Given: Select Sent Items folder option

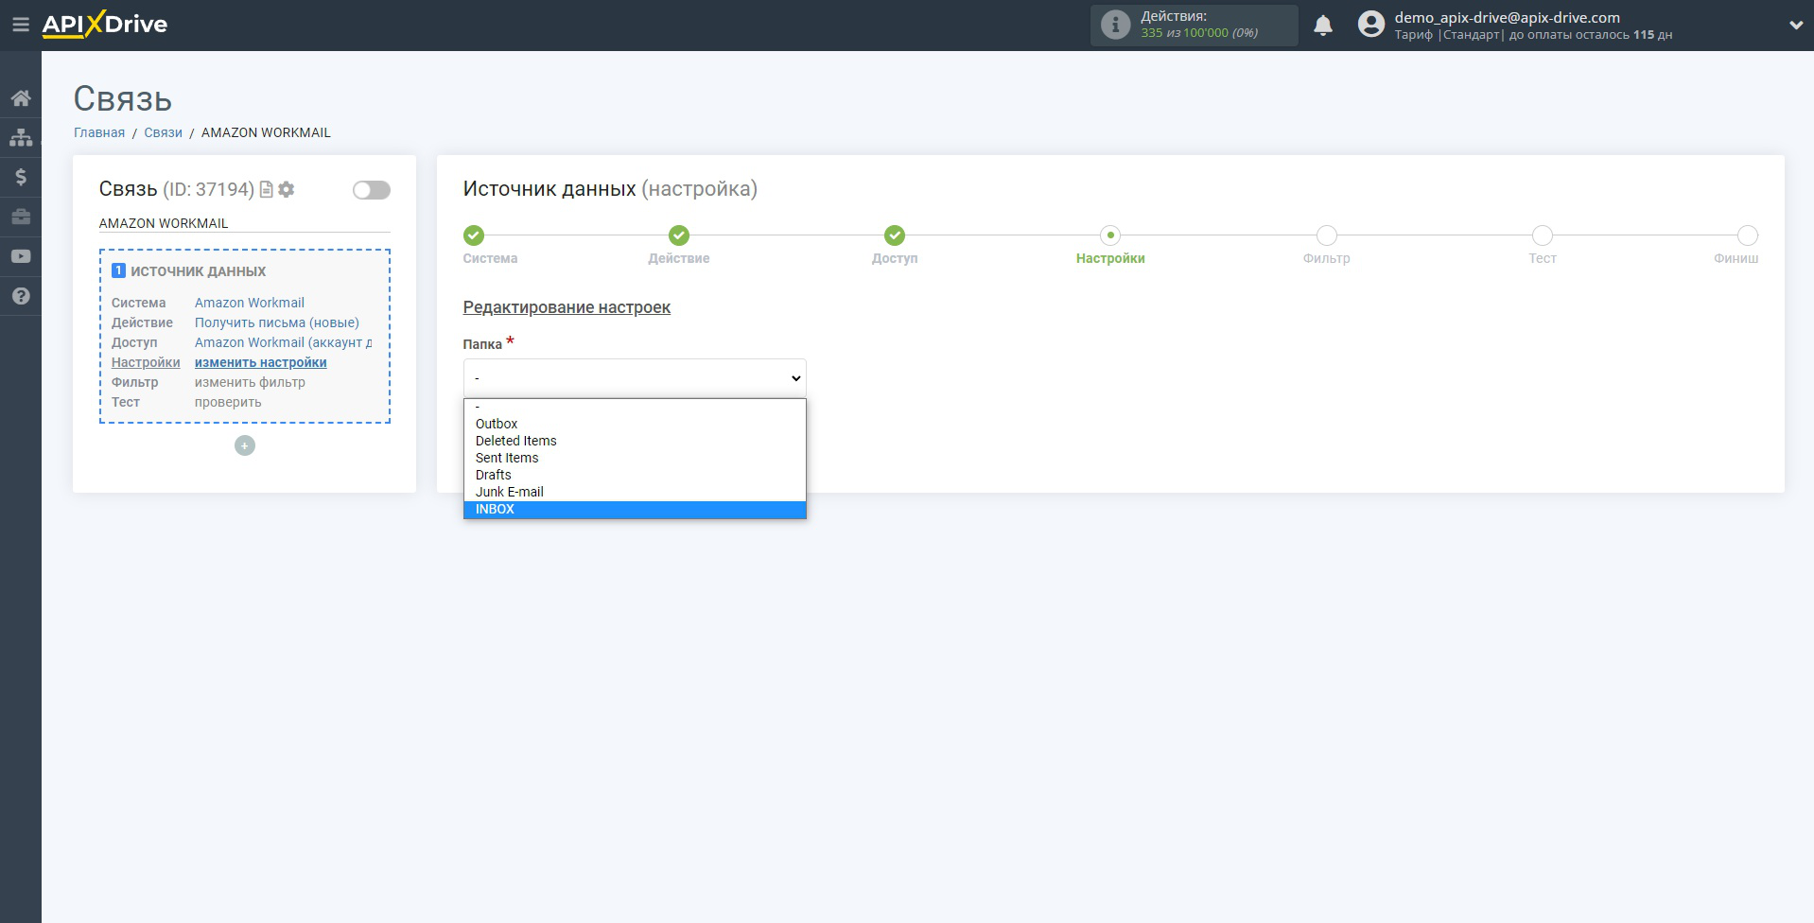Looking at the screenshot, I should 635,458.
